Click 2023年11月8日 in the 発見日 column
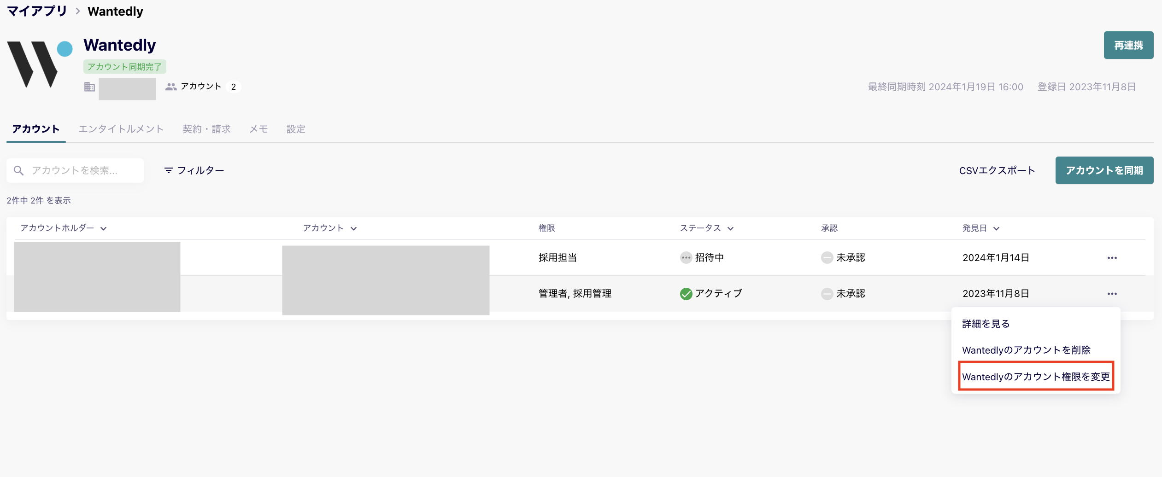The image size is (1162, 477). (x=996, y=294)
